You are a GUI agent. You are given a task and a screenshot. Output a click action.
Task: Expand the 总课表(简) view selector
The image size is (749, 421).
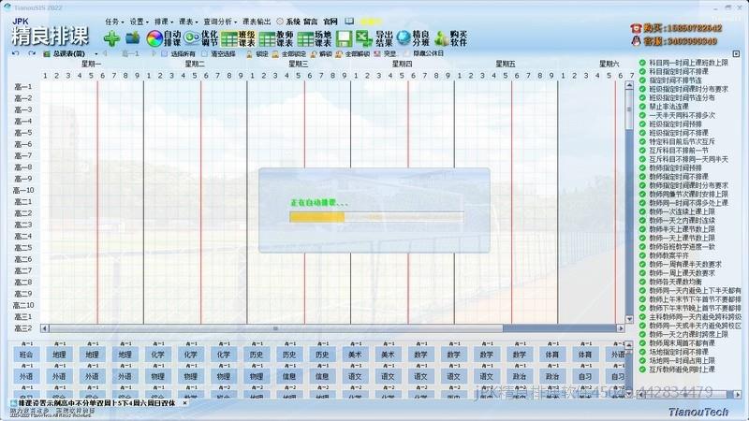coord(96,54)
